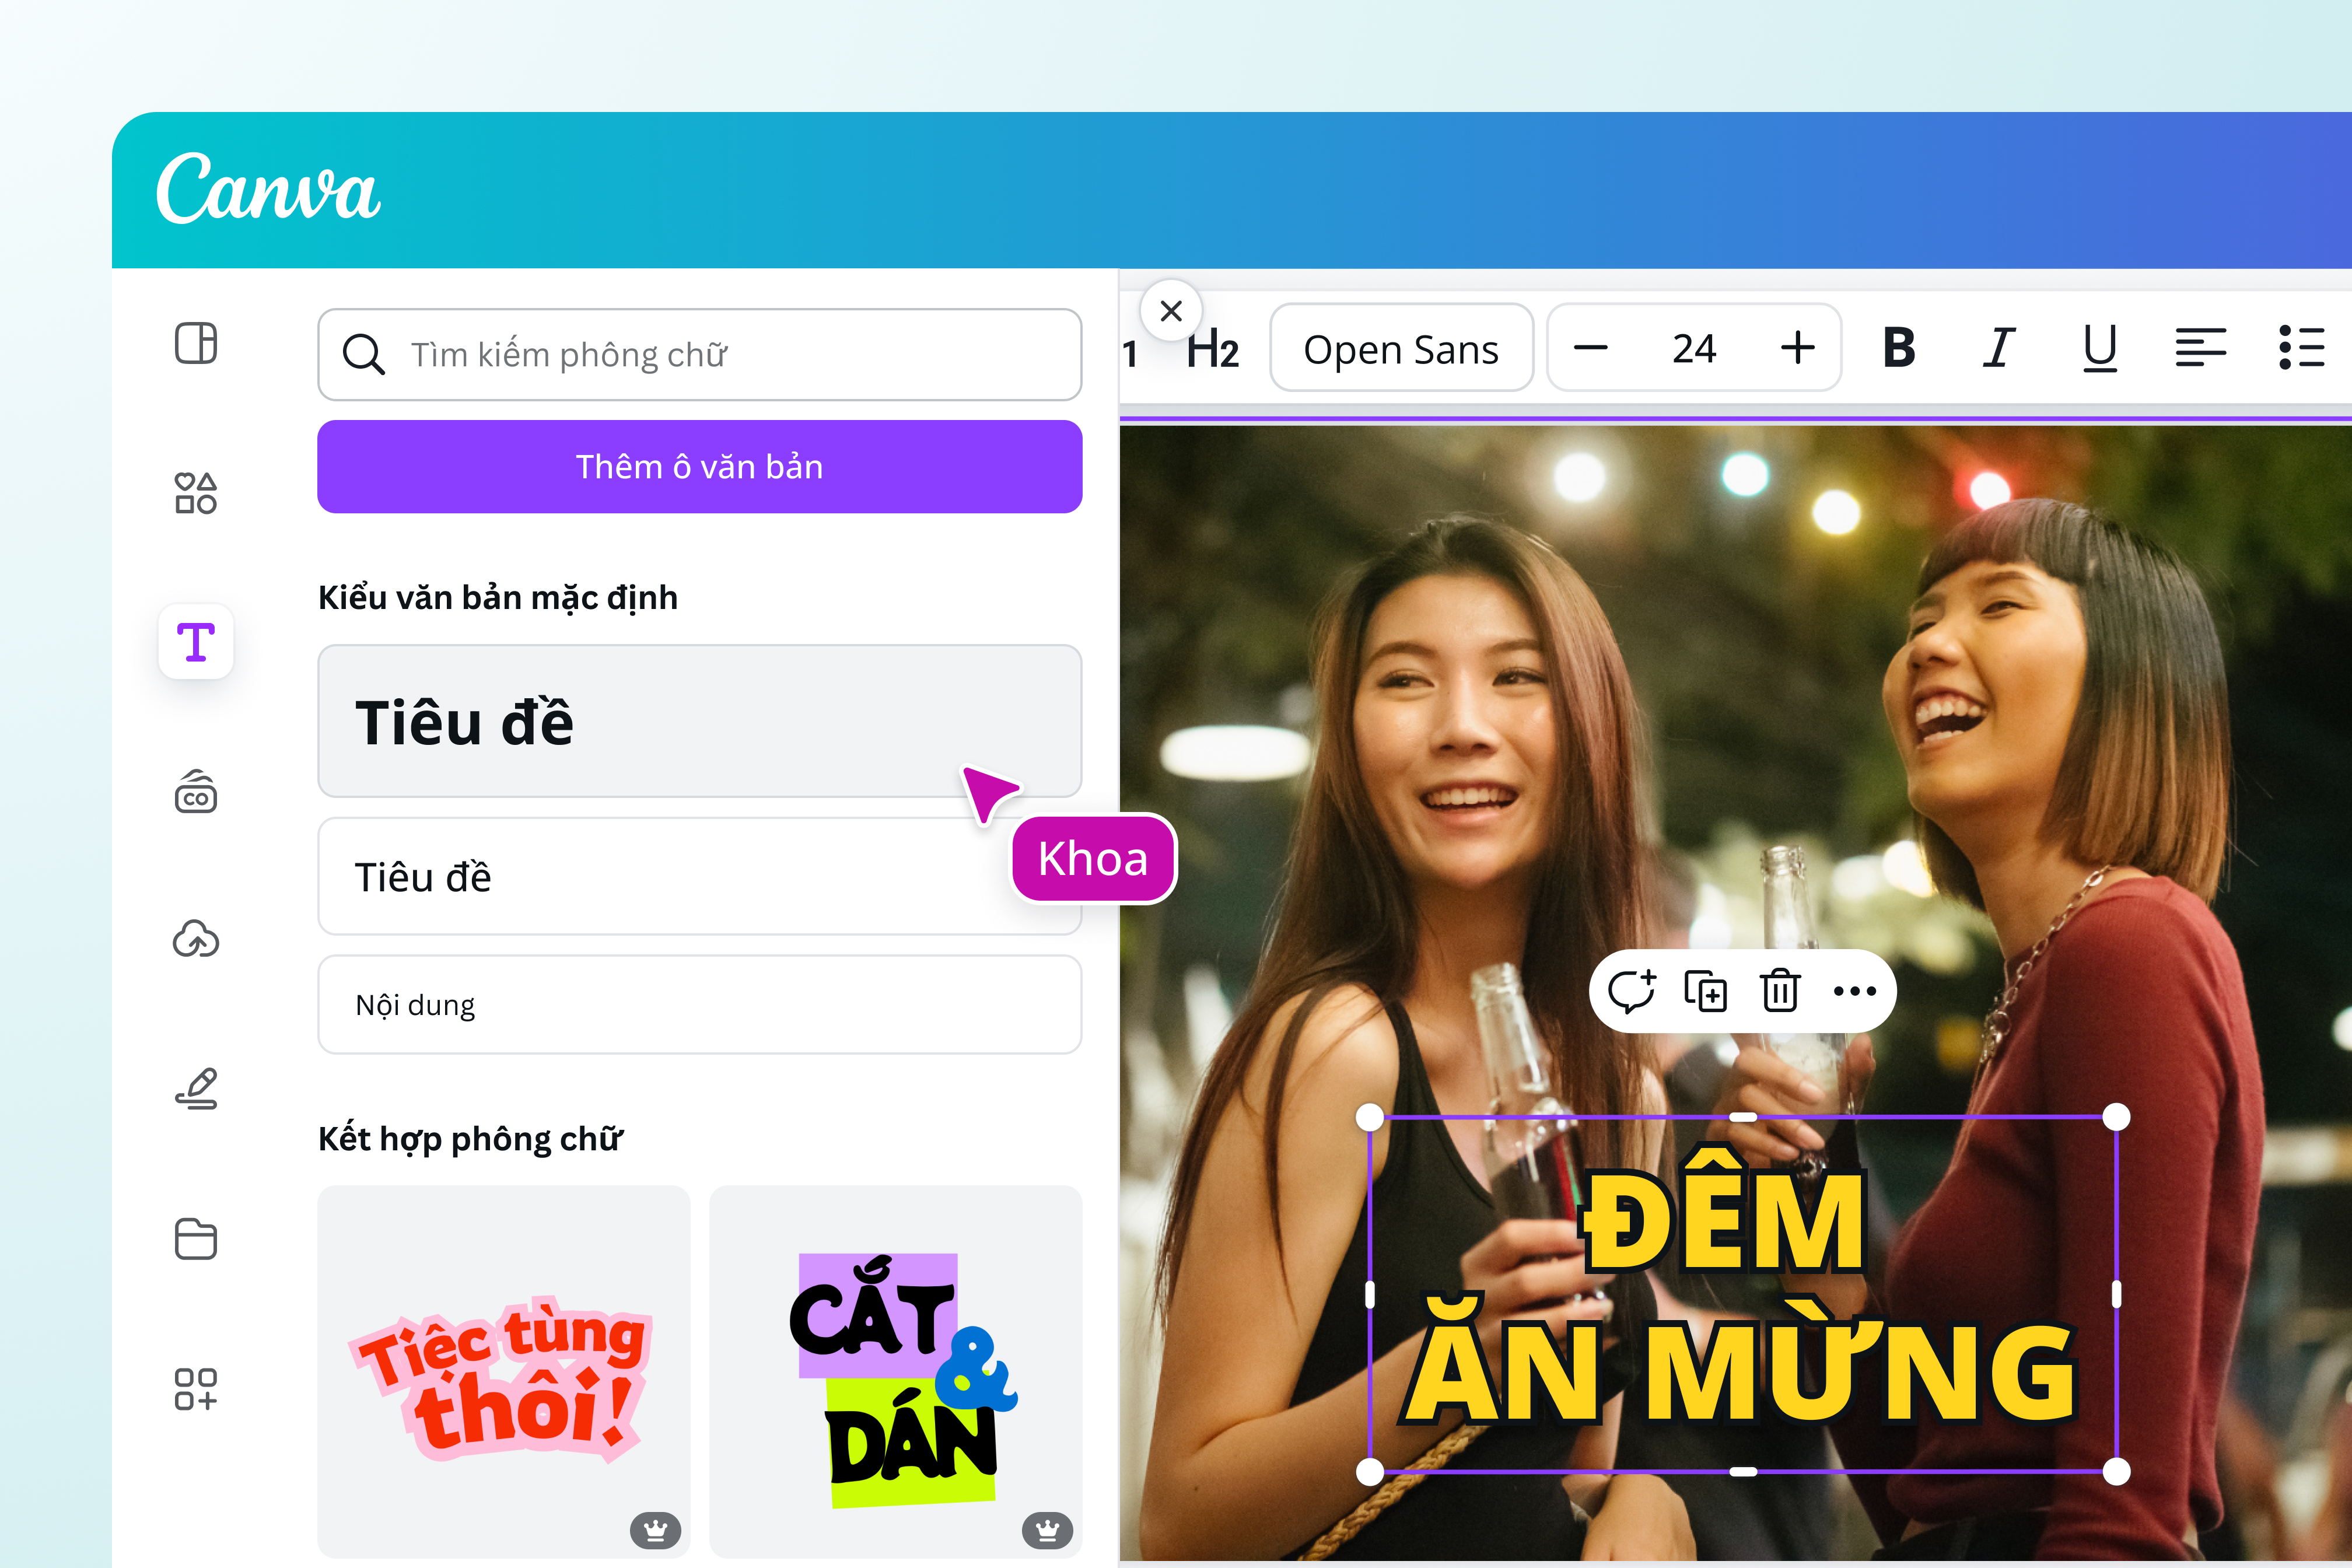The width and height of the screenshot is (2352, 1568).
Task: Add Nội dung body text
Action: coord(700,1004)
